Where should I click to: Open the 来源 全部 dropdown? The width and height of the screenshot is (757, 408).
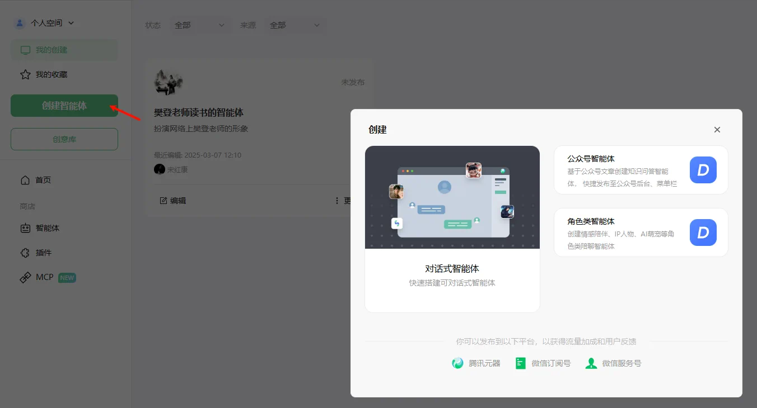point(295,25)
